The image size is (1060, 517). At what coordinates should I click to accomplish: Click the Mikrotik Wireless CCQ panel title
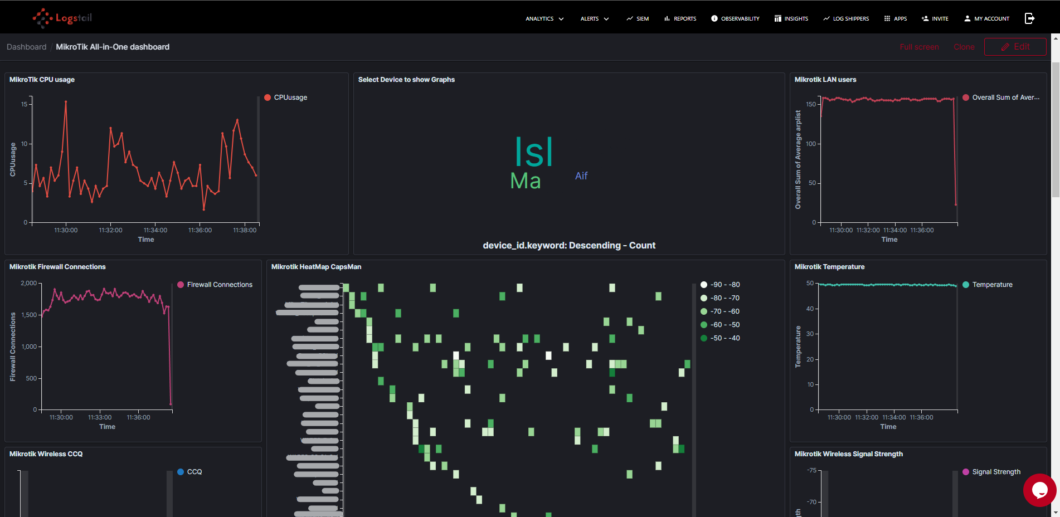click(46, 454)
